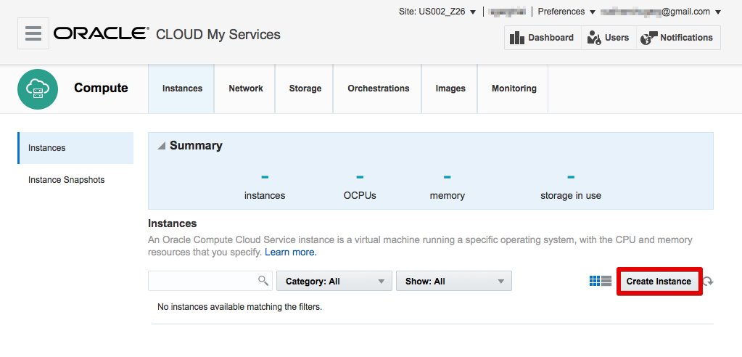
Task: Open the Category: All dropdown
Action: pos(334,282)
